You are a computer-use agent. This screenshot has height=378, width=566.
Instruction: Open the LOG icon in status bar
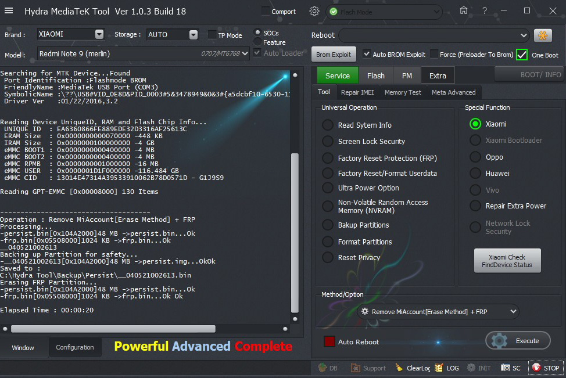(439, 368)
